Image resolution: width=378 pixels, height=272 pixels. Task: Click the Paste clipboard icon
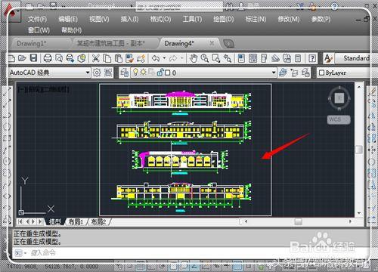[119, 58]
